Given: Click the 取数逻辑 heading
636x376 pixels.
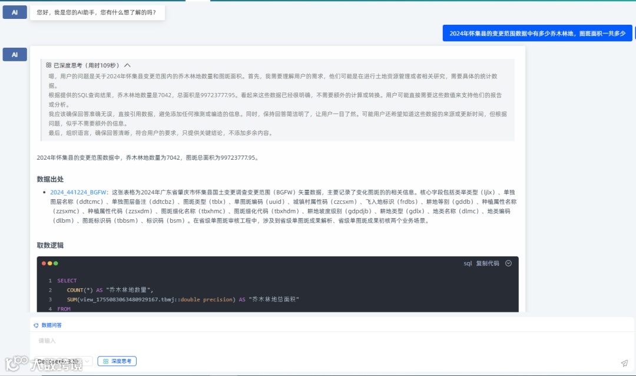Looking at the screenshot, I should pyautogui.click(x=50, y=245).
